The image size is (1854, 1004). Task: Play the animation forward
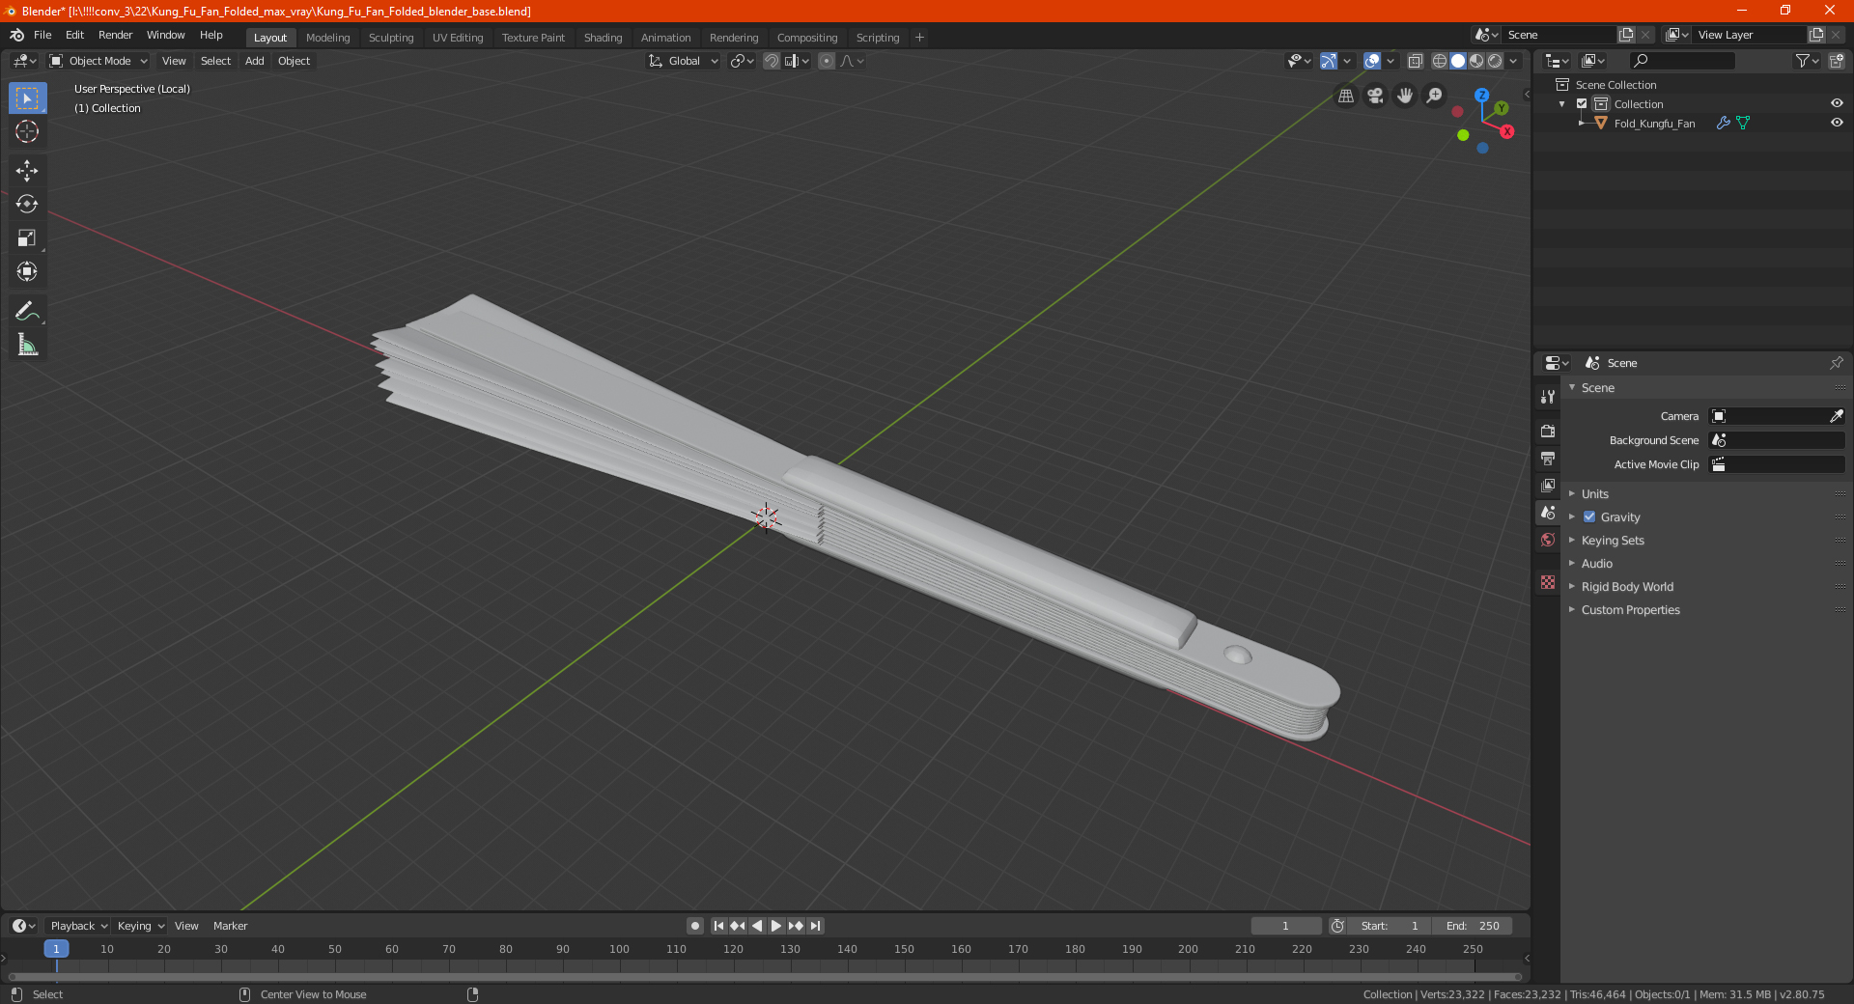(775, 926)
